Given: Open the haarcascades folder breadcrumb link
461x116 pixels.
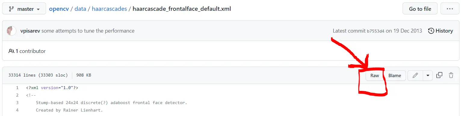Looking at the screenshot, I should 109,9.
